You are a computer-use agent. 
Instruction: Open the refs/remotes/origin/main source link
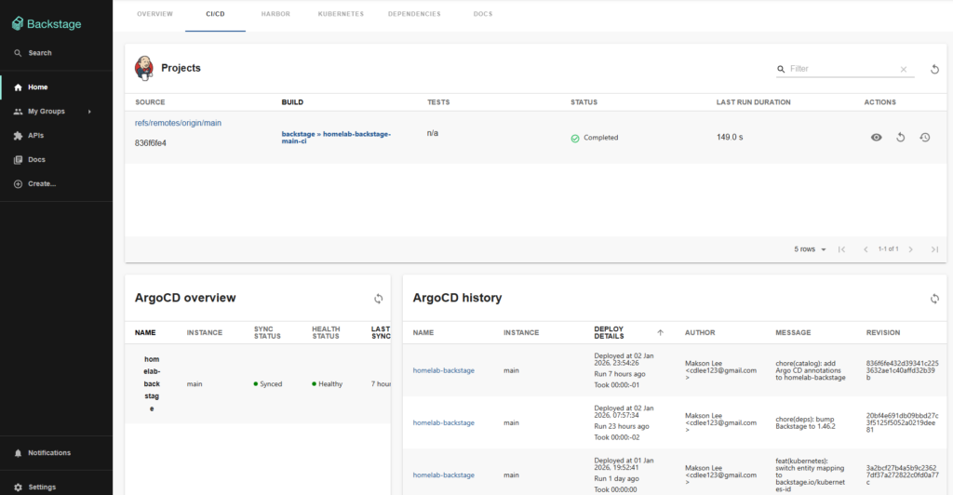pos(178,123)
